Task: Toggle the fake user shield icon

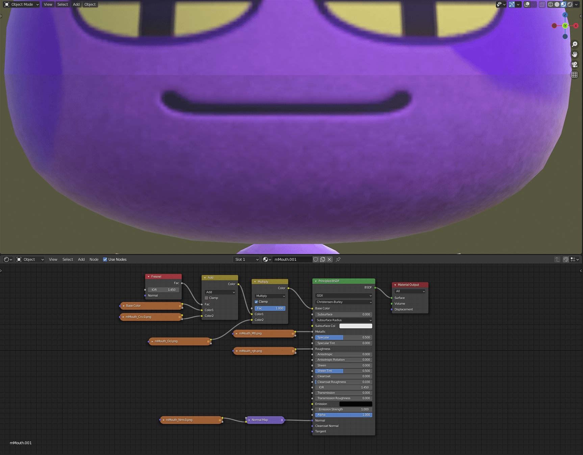Action: coord(316,259)
